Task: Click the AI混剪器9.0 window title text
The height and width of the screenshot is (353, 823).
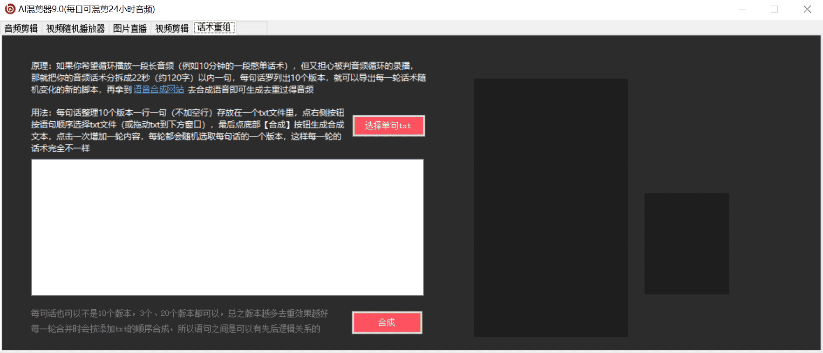Action: 87,9
